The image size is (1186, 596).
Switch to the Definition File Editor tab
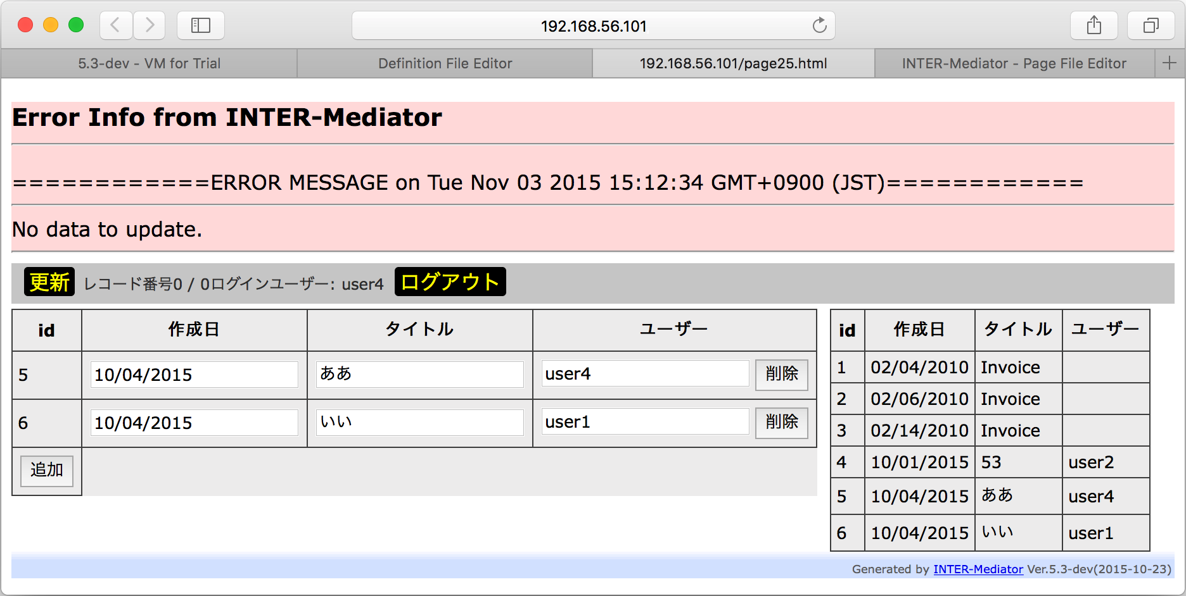point(445,63)
